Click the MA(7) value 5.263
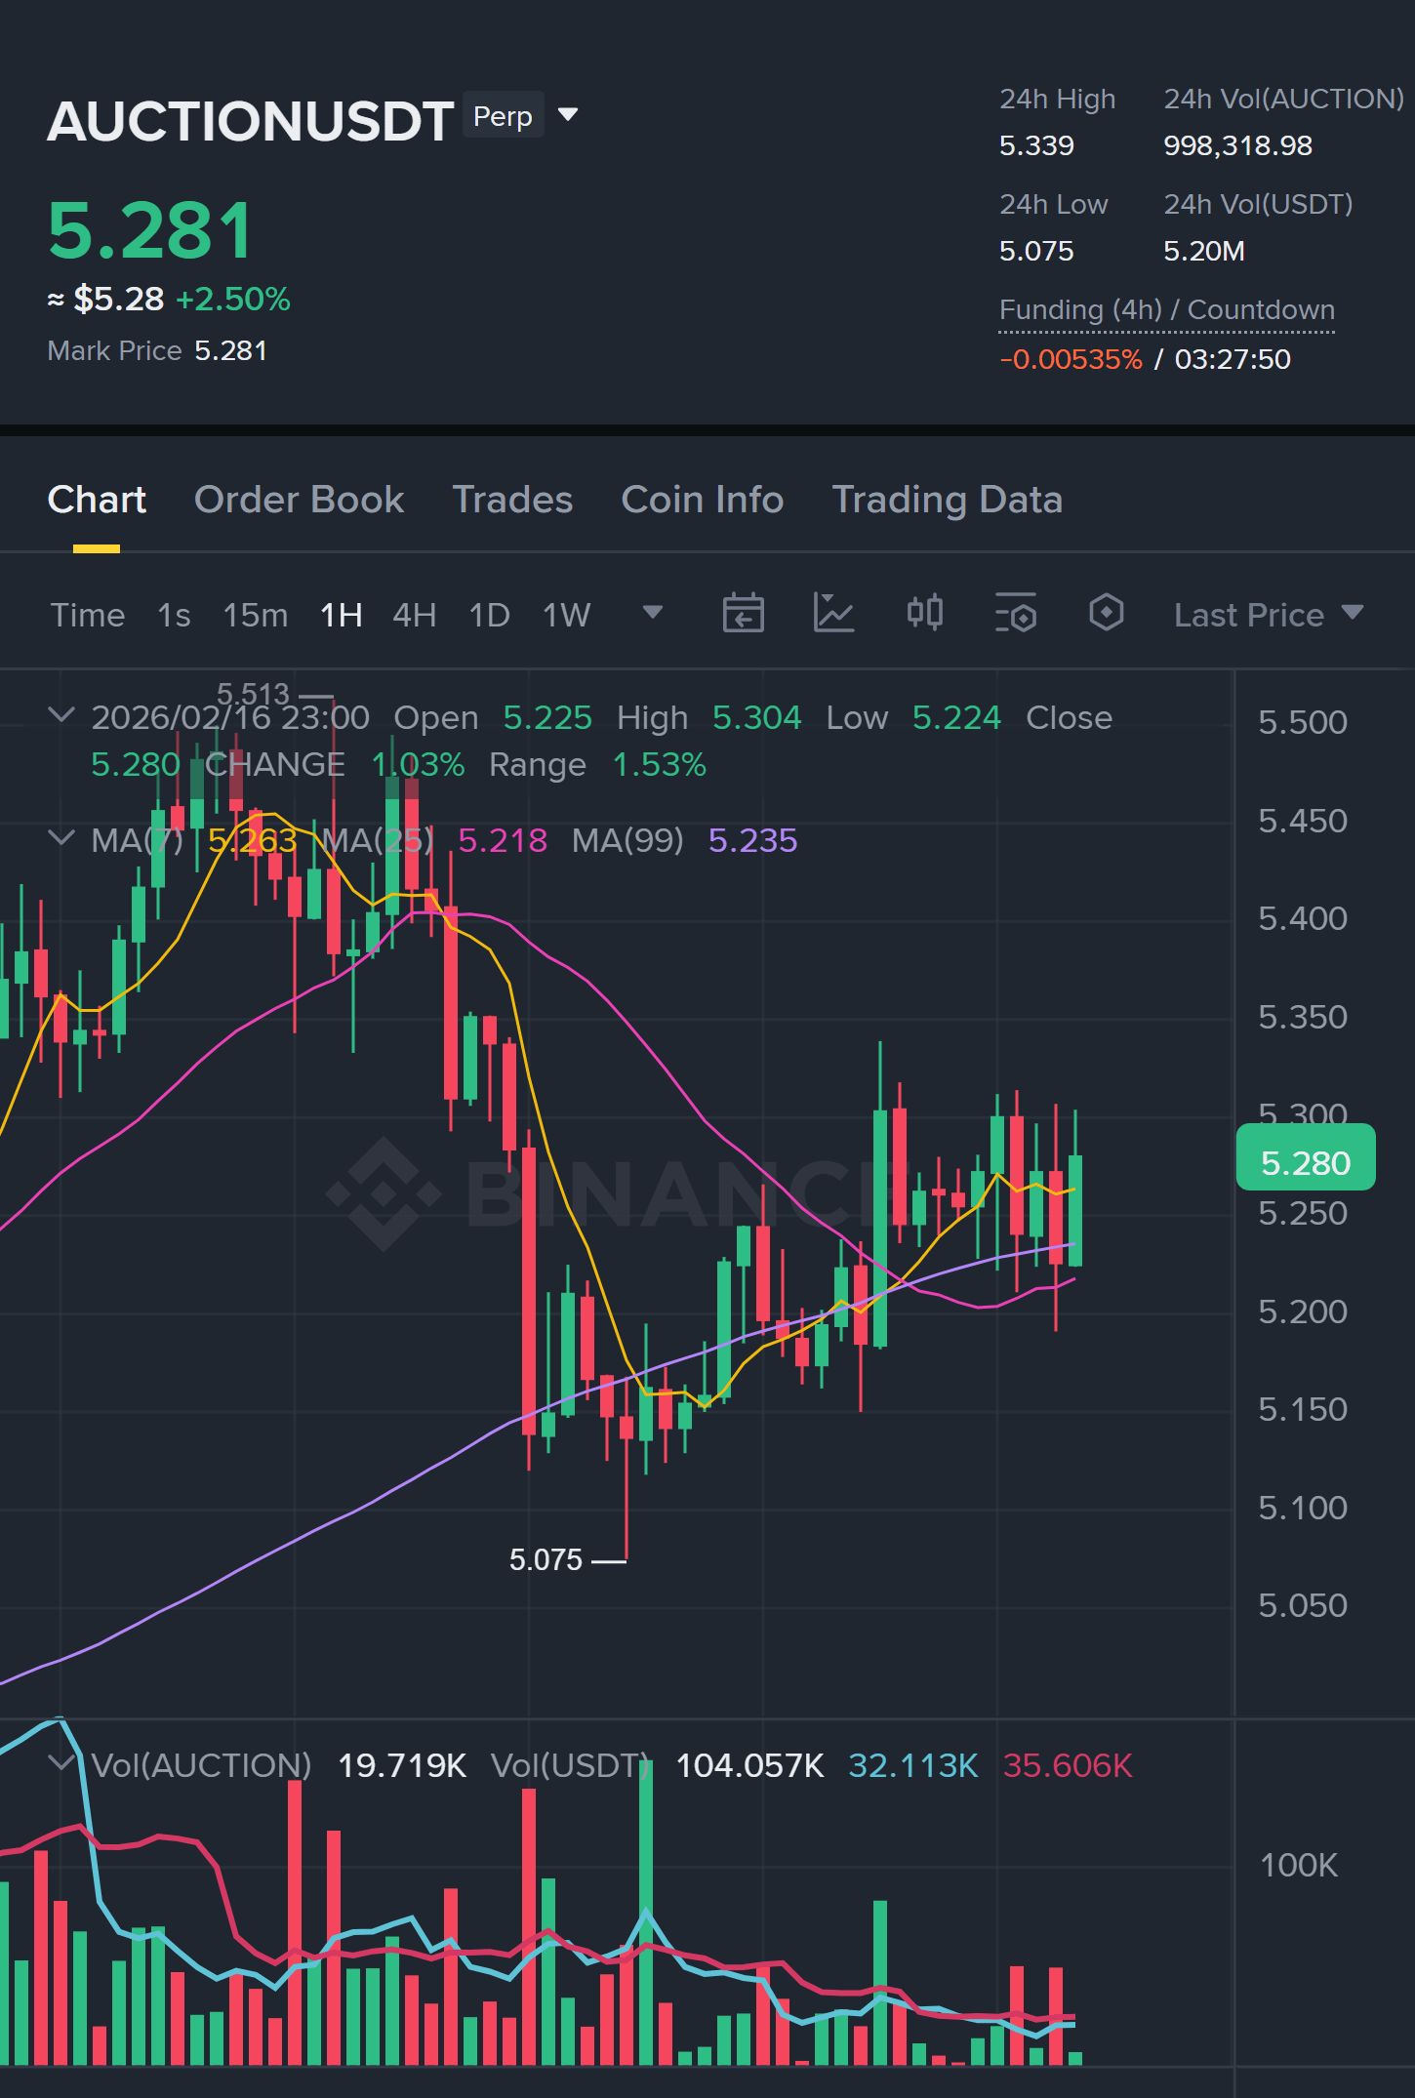 (253, 840)
